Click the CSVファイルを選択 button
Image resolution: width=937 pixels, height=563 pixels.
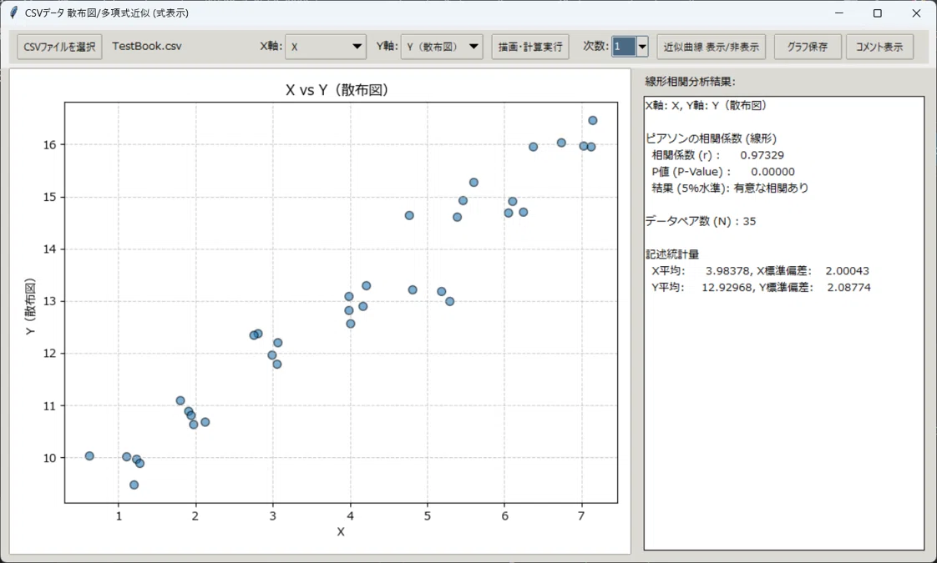point(59,47)
